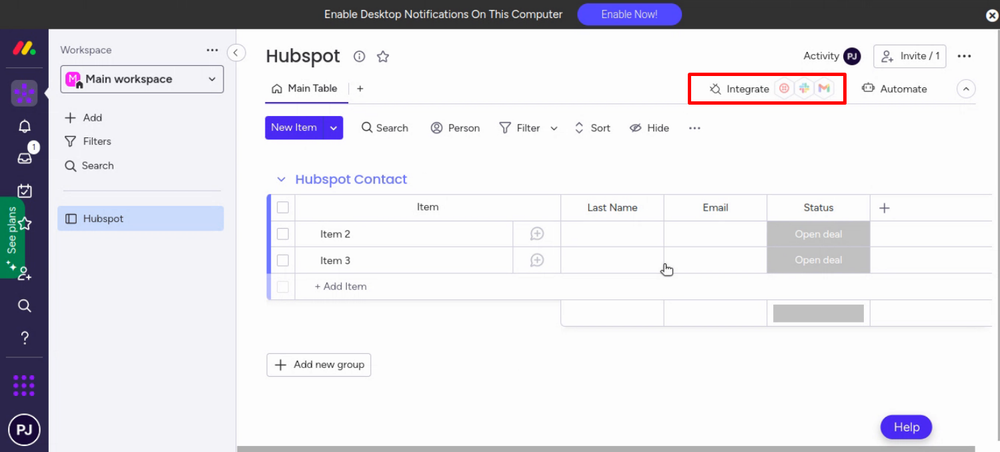Open board three-dot menu beside Invite
Image resolution: width=1000 pixels, height=452 pixels.
click(964, 56)
